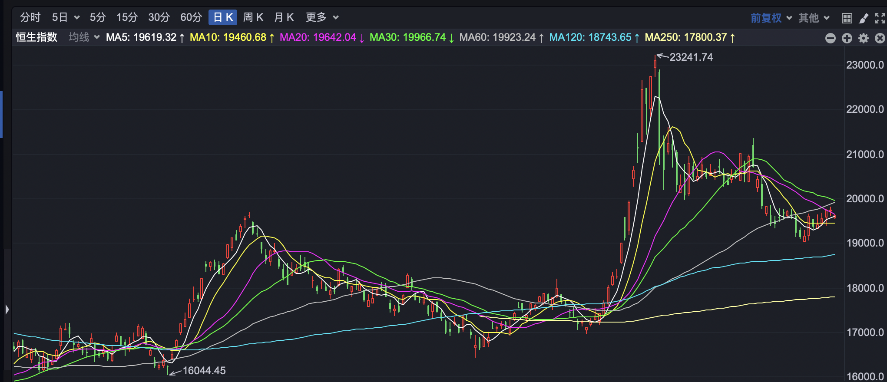Enter fullscreen chart mode
887x382 pixels.
click(x=880, y=18)
